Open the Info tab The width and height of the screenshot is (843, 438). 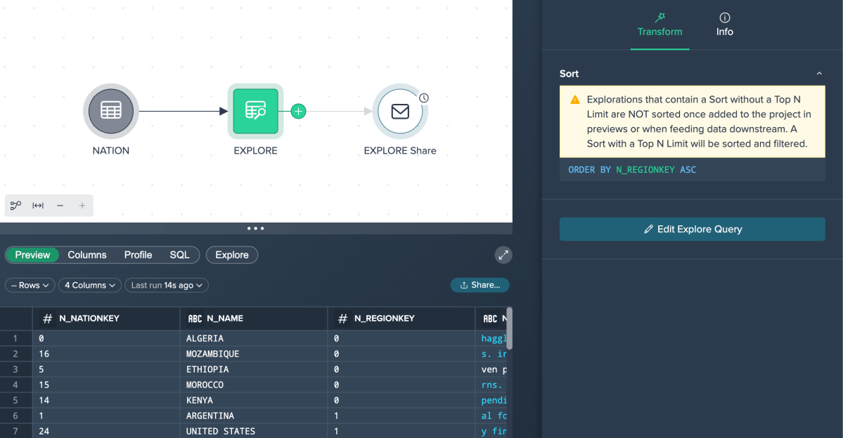point(724,25)
